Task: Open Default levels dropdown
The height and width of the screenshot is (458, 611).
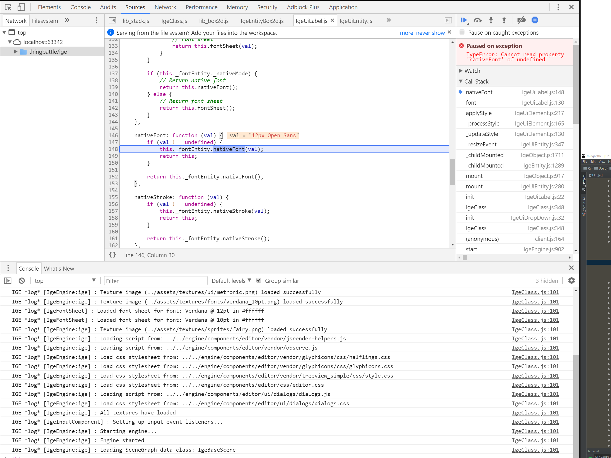Action: (x=231, y=281)
